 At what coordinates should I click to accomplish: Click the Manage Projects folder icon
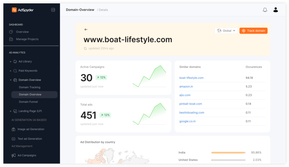11,39
